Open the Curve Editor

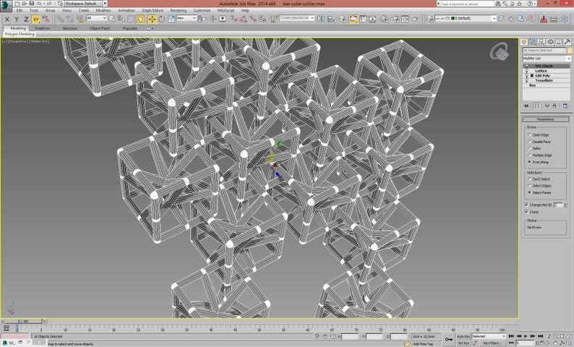pos(363,19)
